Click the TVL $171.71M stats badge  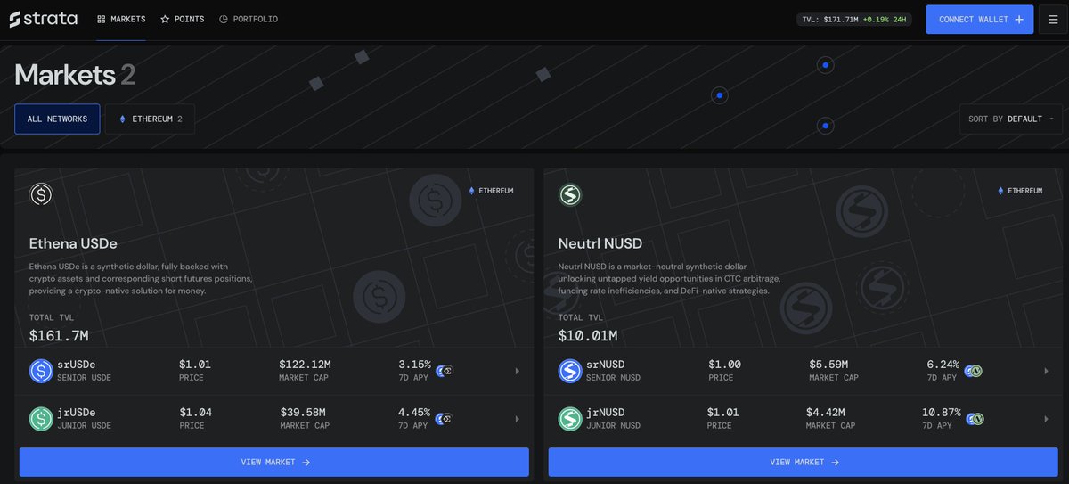pos(853,20)
